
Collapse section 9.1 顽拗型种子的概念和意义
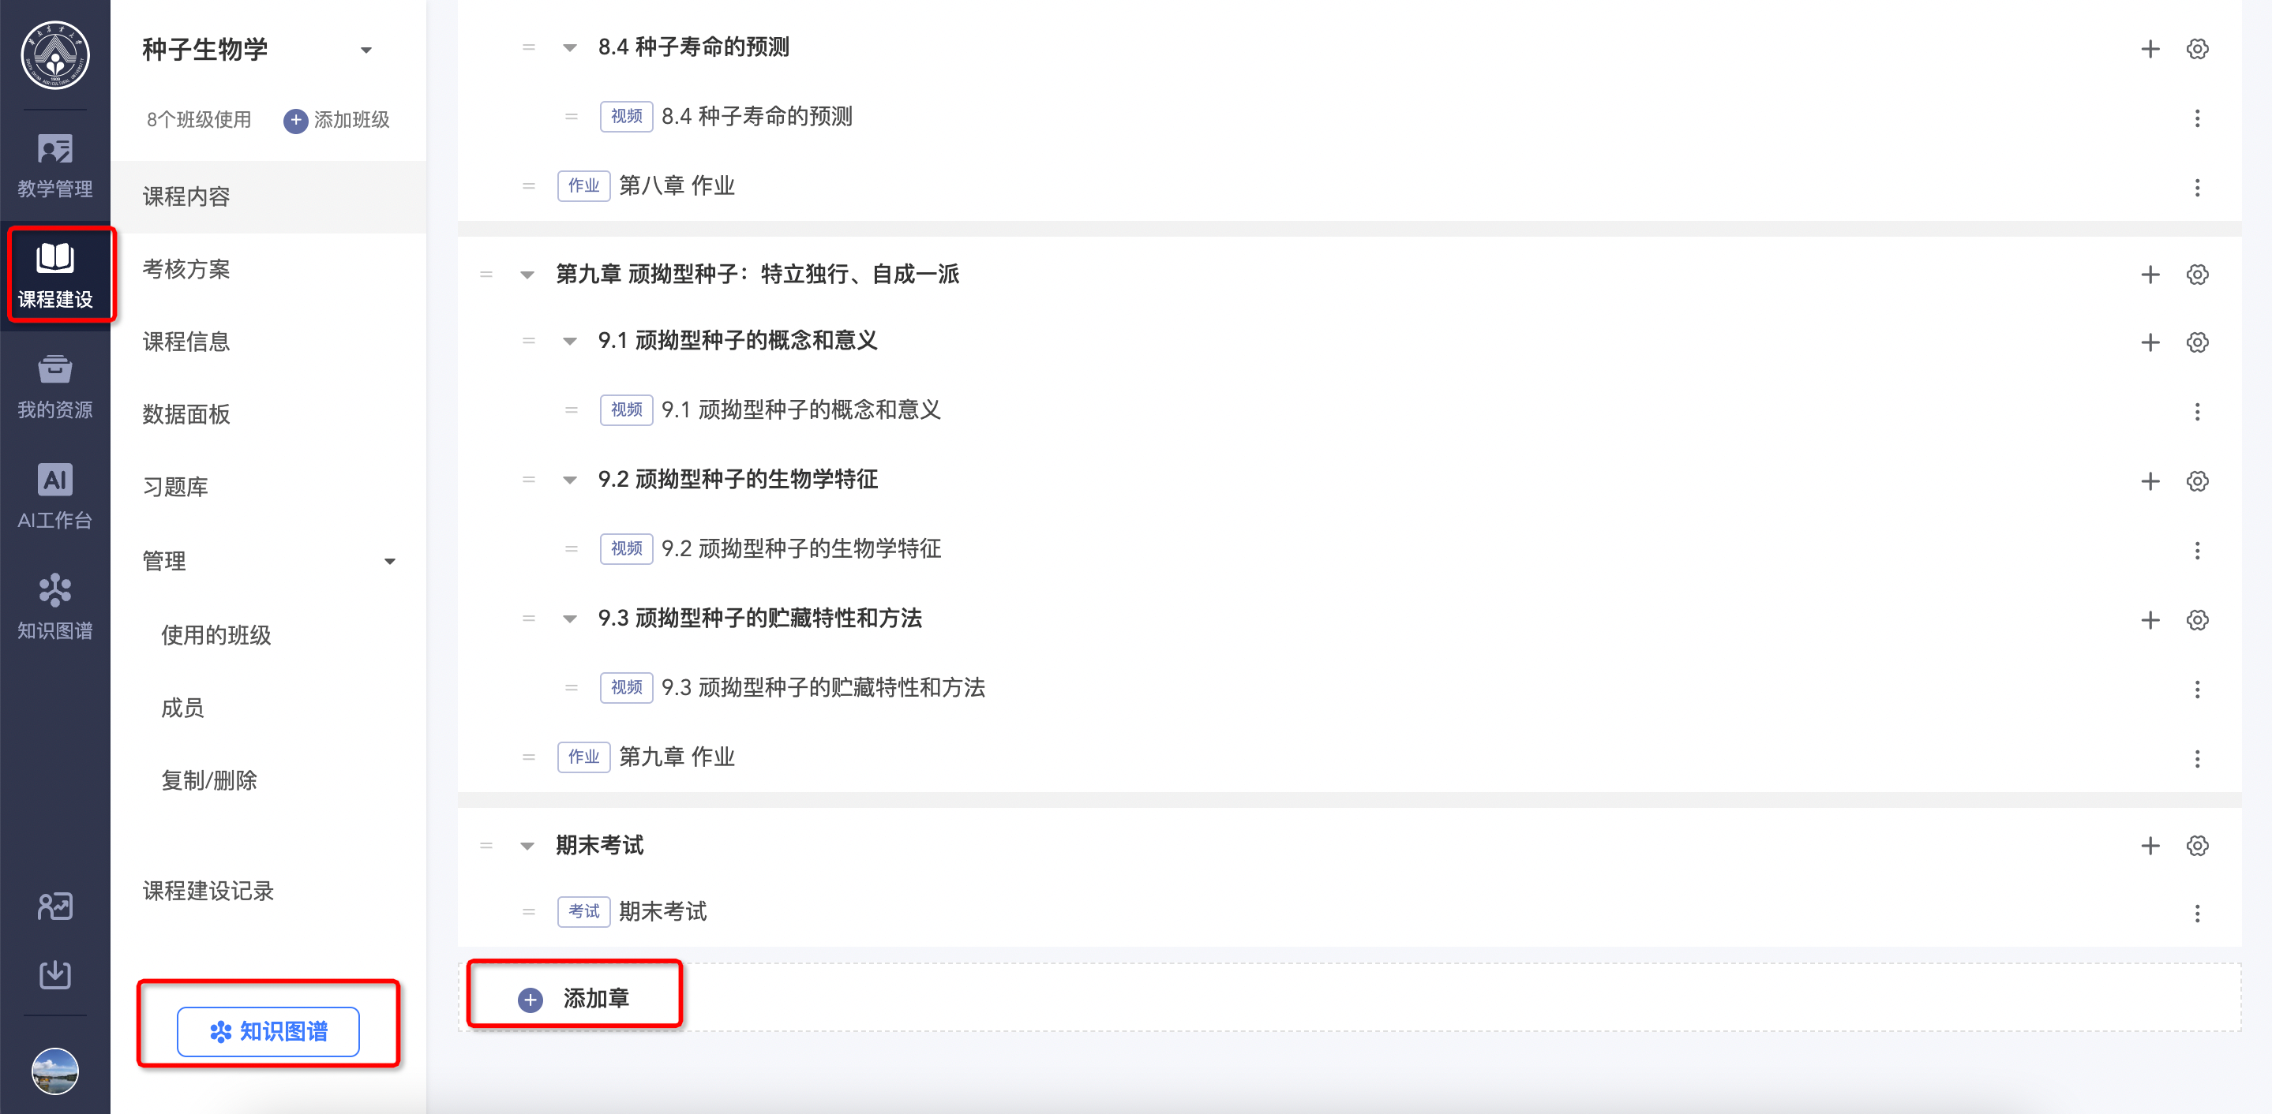click(570, 341)
